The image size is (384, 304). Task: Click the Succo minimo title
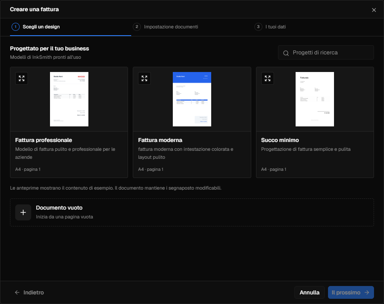280,140
